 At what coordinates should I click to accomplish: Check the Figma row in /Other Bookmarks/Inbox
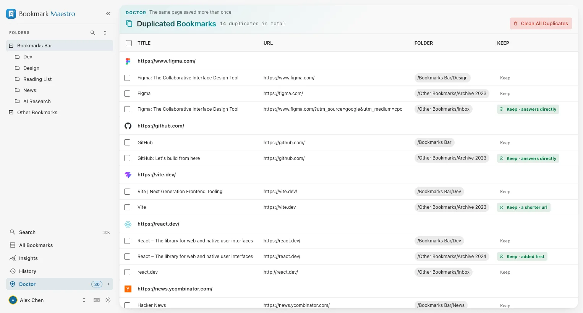point(127,109)
